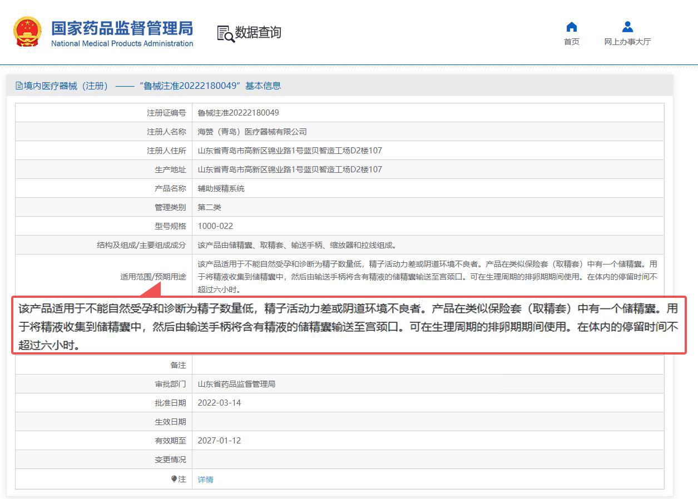This screenshot has height=499, width=698.
Task: Click National Medical Products Administration subtitle
Action: click(122, 43)
